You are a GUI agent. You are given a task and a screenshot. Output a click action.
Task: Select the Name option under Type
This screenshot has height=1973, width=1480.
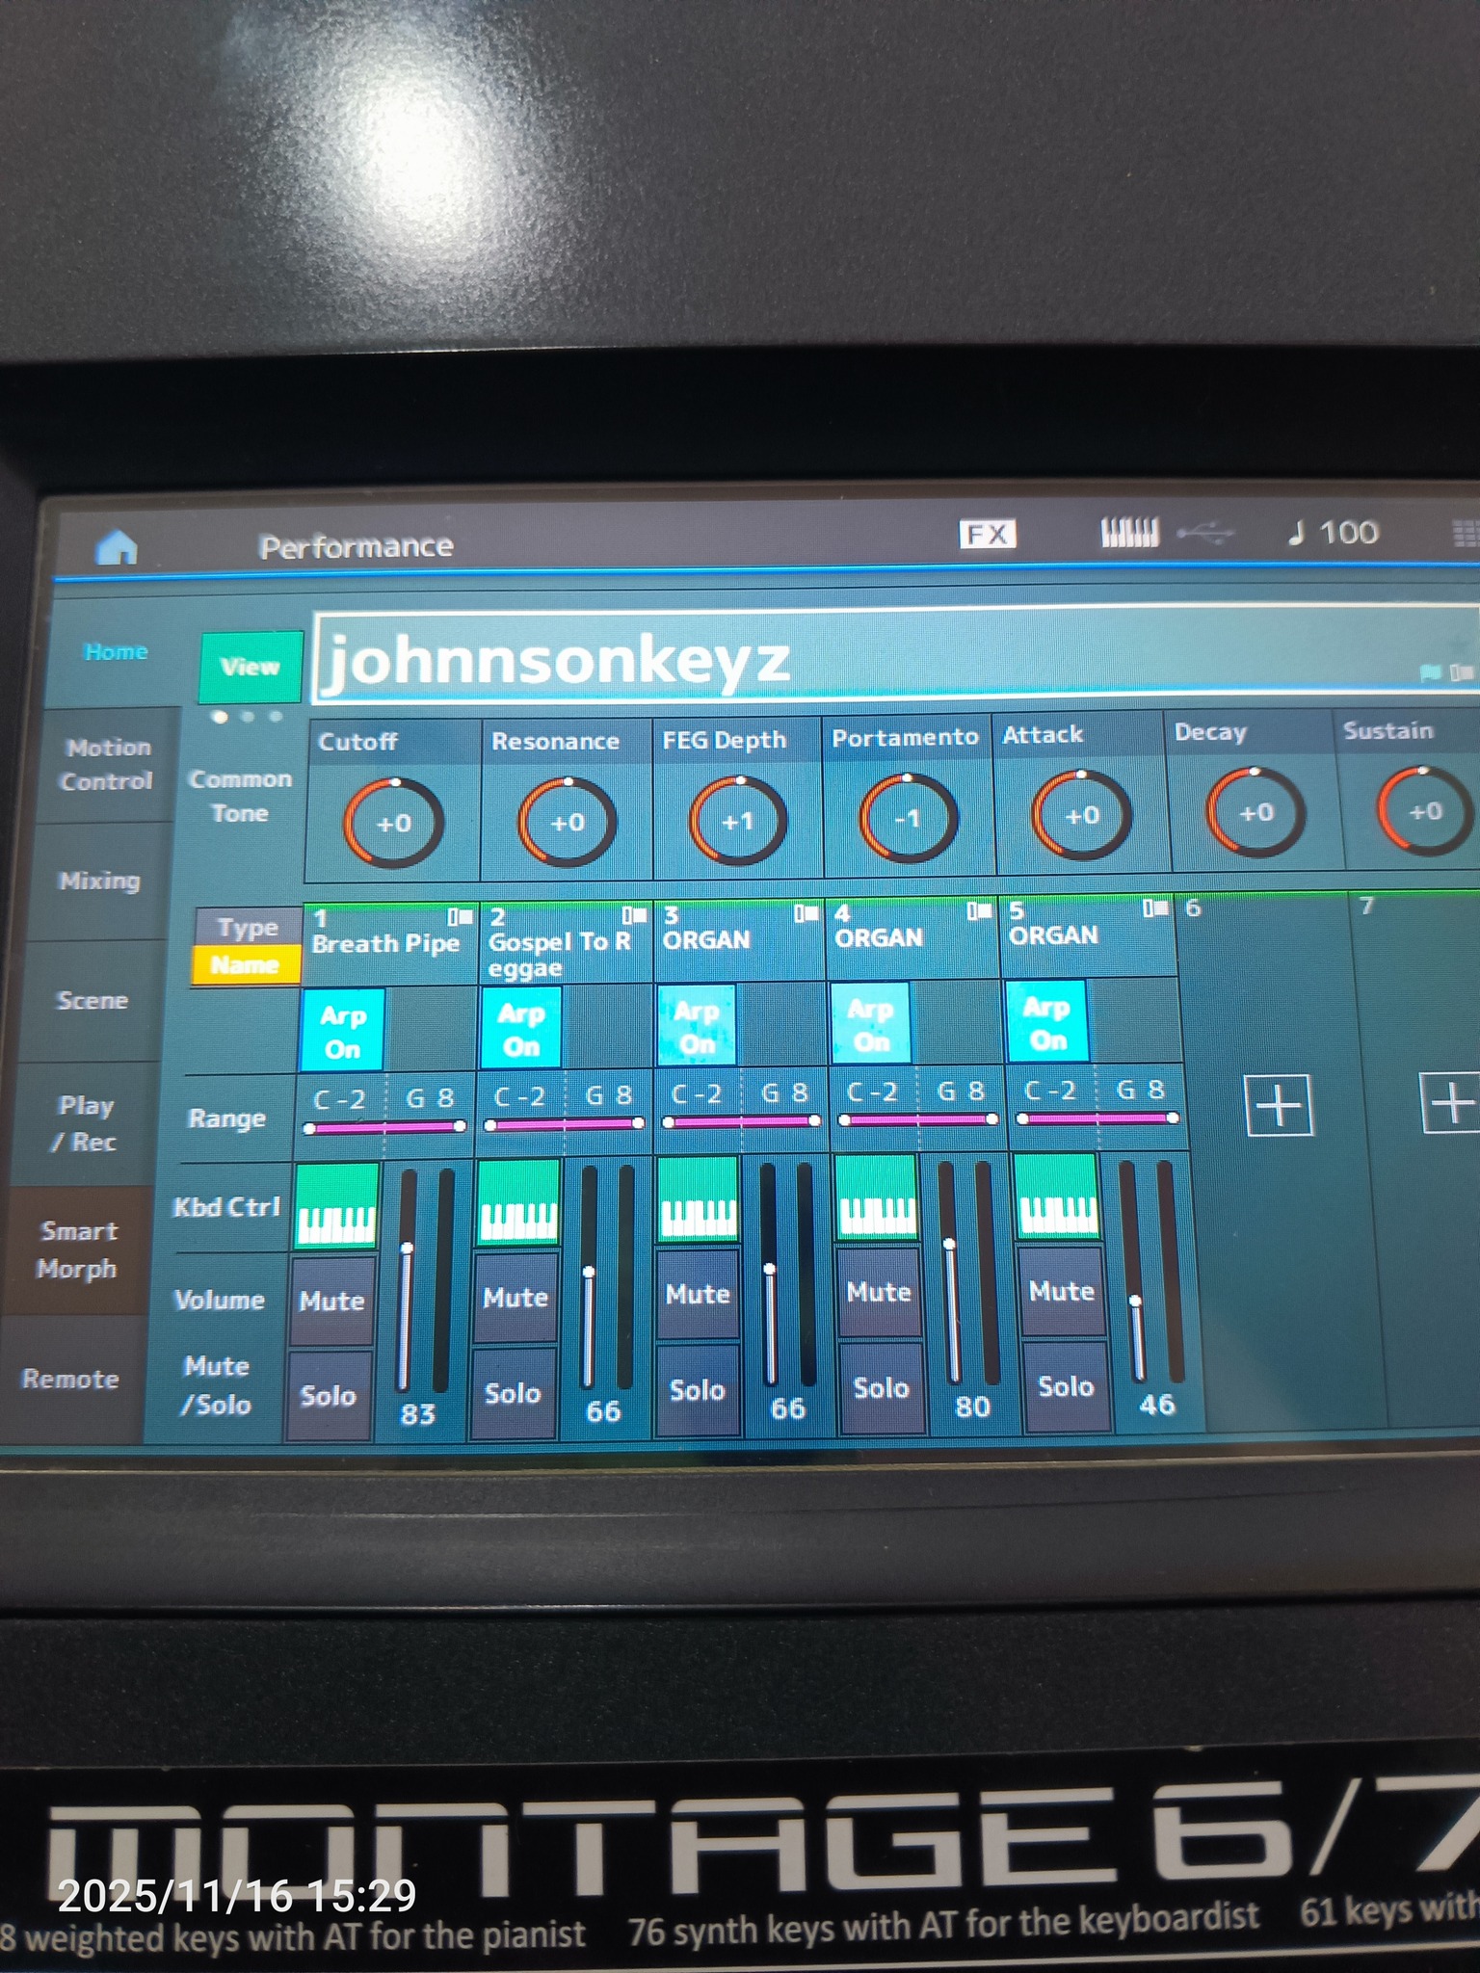245,964
